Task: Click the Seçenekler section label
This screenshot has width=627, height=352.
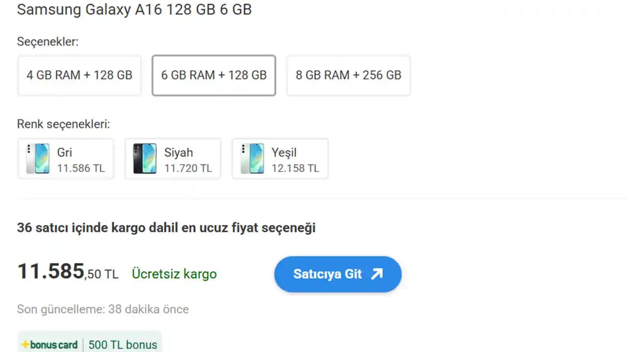Action: click(x=48, y=42)
